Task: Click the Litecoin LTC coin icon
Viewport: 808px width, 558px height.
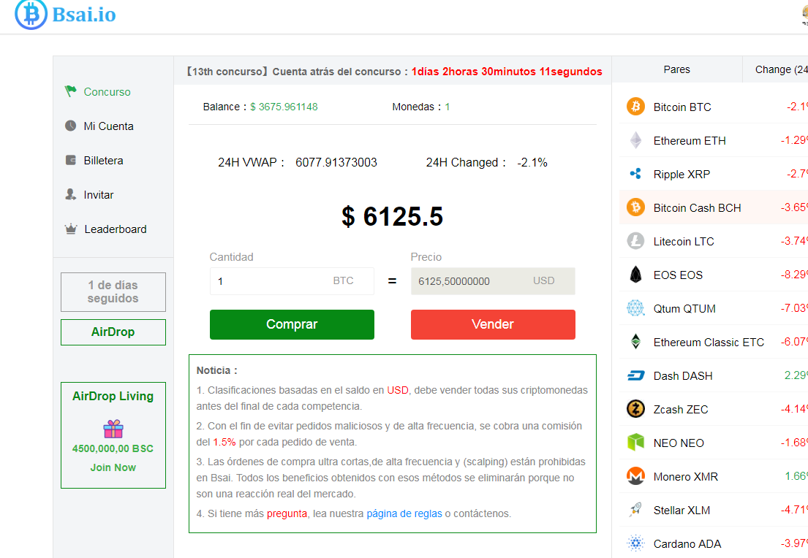Action: click(635, 241)
